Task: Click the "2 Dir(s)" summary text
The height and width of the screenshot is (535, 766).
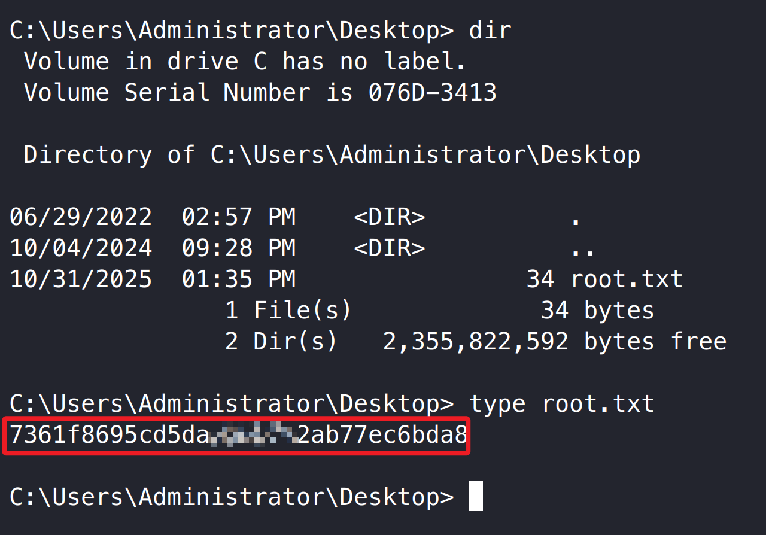Action: pyautogui.click(x=281, y=341)
